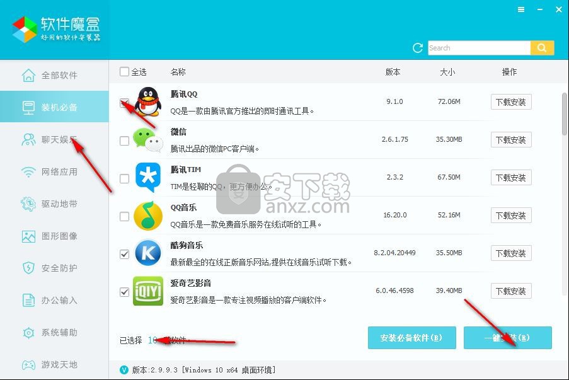569x380 pixels.
Task: Click 下载安装 button for 腾讯TIM
Action: click(510, 178)
